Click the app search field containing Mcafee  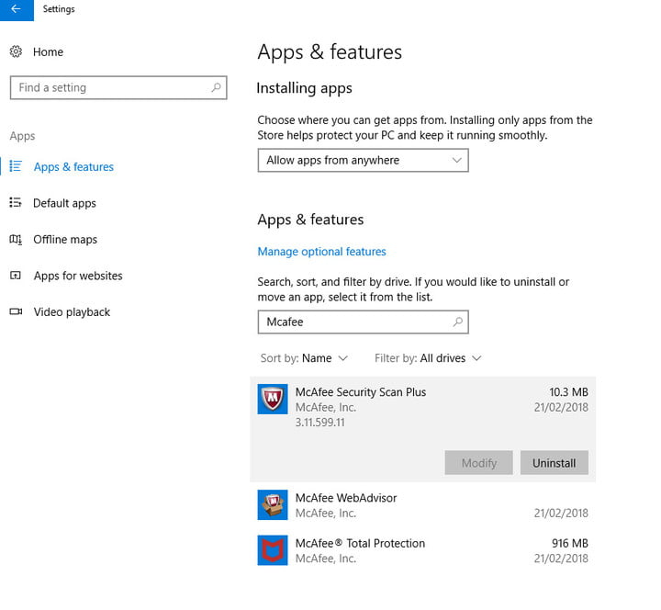pos(363,322)
